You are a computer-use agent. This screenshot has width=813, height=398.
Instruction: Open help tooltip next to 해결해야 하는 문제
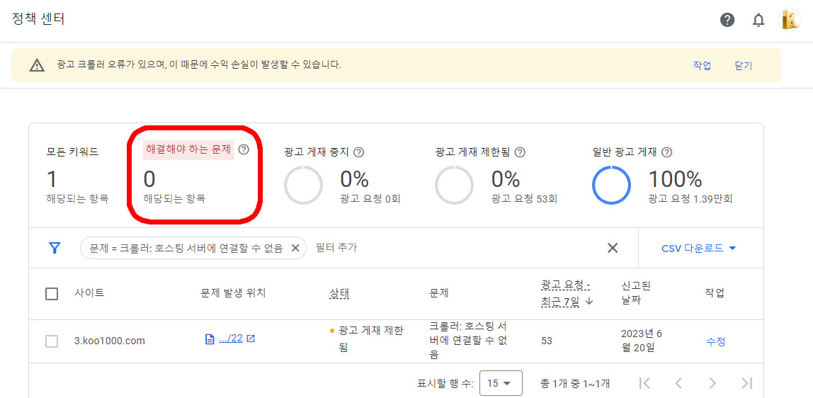(244, 149)
